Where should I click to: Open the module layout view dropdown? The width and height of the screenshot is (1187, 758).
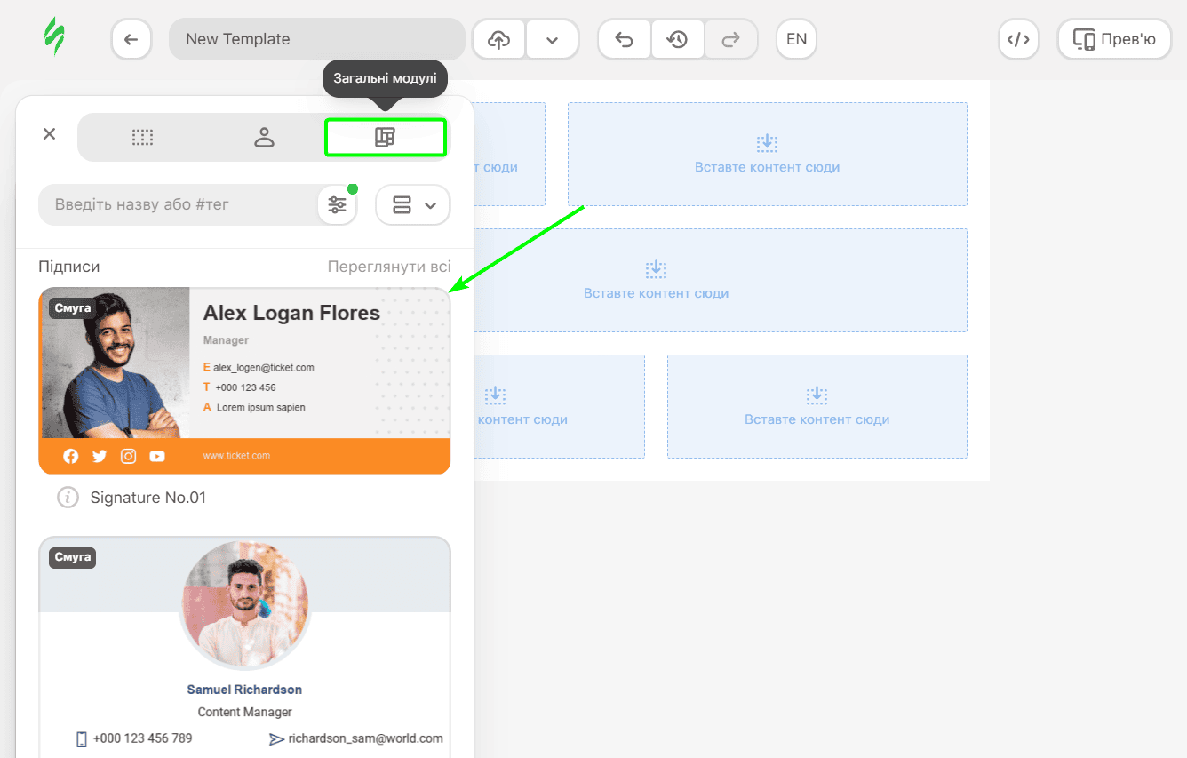[413, 205]
